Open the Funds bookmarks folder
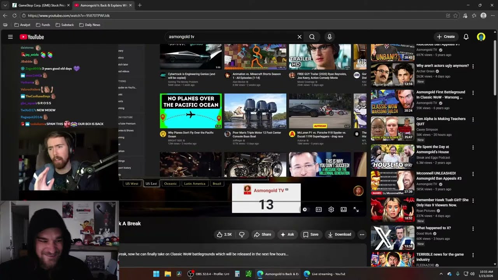 (43, 25)
